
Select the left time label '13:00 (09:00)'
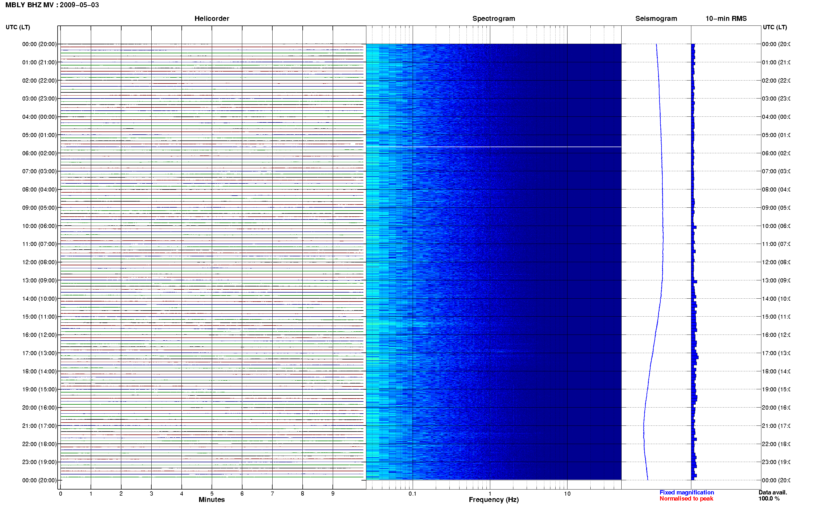[39, 281]
